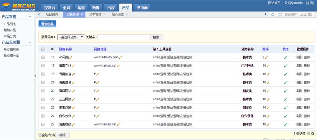
Task: Toggle green checkmark status for ID 17
Action: 285,66
